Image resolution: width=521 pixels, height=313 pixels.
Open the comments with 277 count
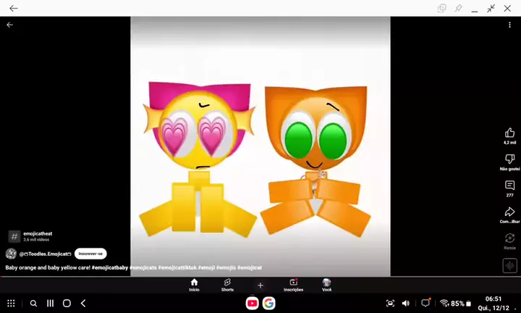(x=509, y=186)
